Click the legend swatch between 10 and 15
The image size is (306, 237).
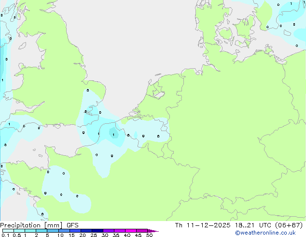(x=64, y=231)
